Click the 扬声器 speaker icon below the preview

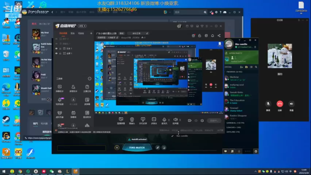coord(175,120)
